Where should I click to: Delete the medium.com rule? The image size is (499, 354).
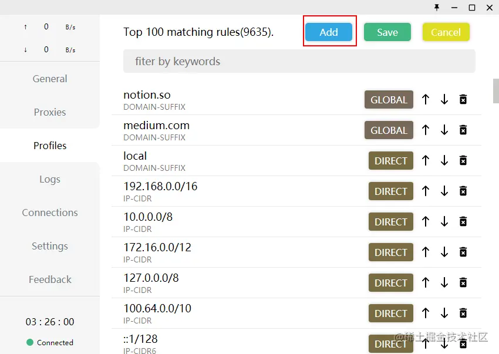pyautogui.click(x=463, y=130)
